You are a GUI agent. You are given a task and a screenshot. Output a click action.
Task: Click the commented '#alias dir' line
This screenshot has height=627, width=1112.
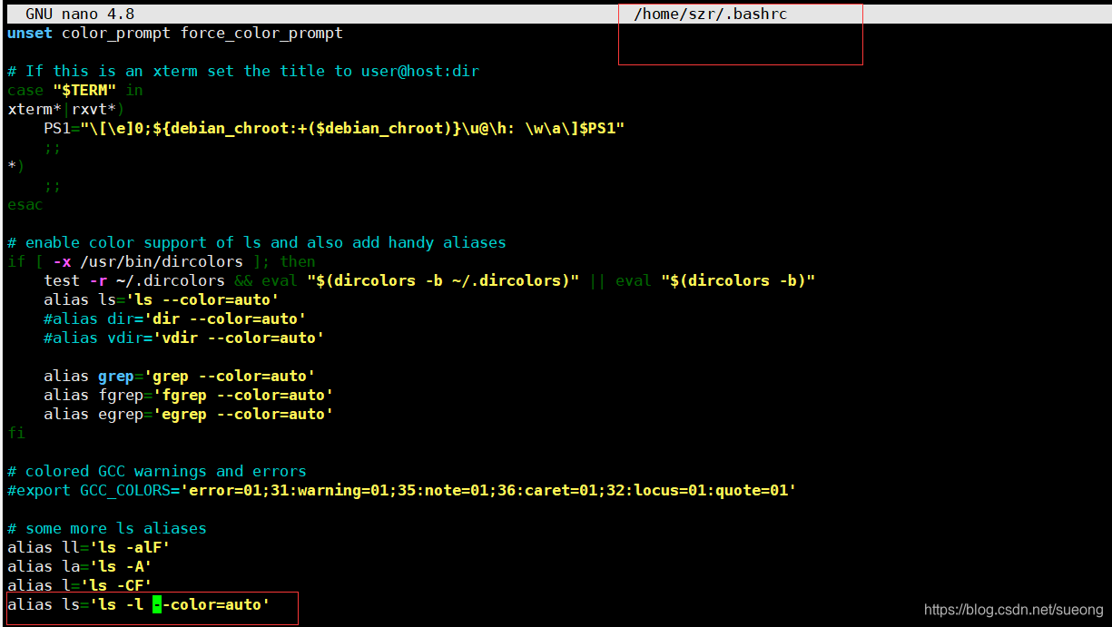pyautogui.click(x=175, y=318)
